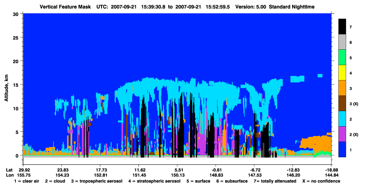Viewport: 368px width, 189px height.
Task: Click latitude value 23.83
Action: point(61,170)
